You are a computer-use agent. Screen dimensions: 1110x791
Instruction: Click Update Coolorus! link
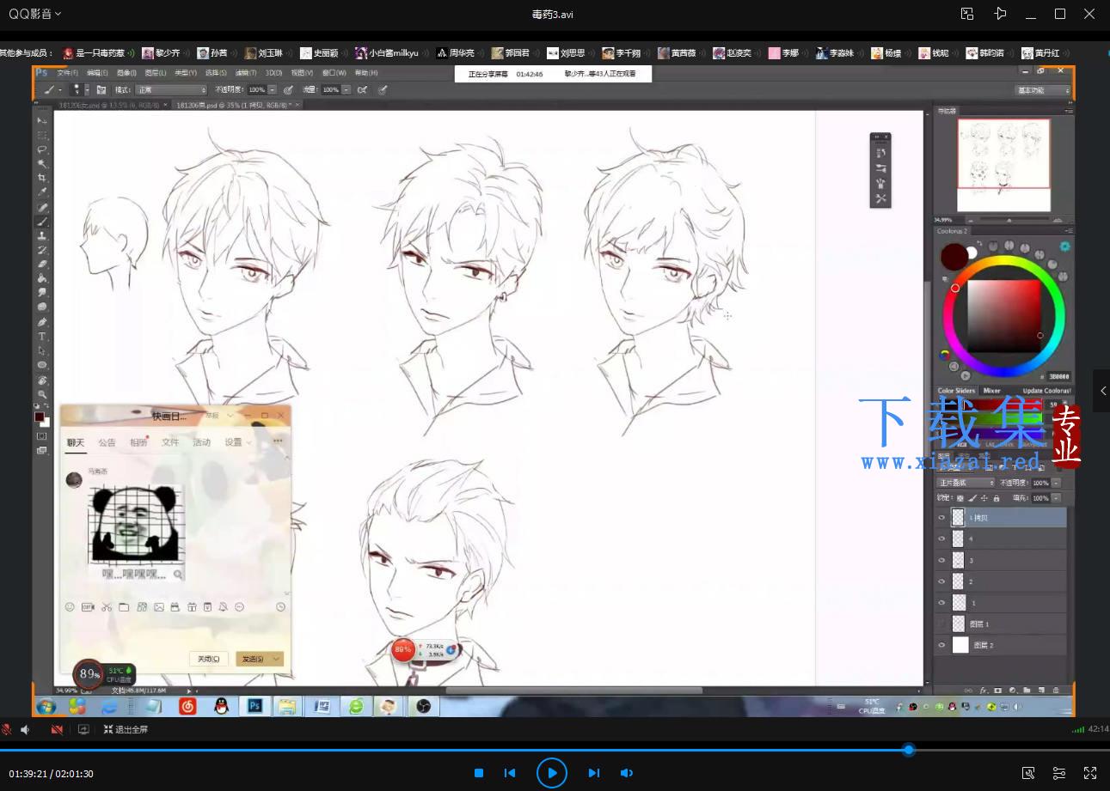[1046, 391]
